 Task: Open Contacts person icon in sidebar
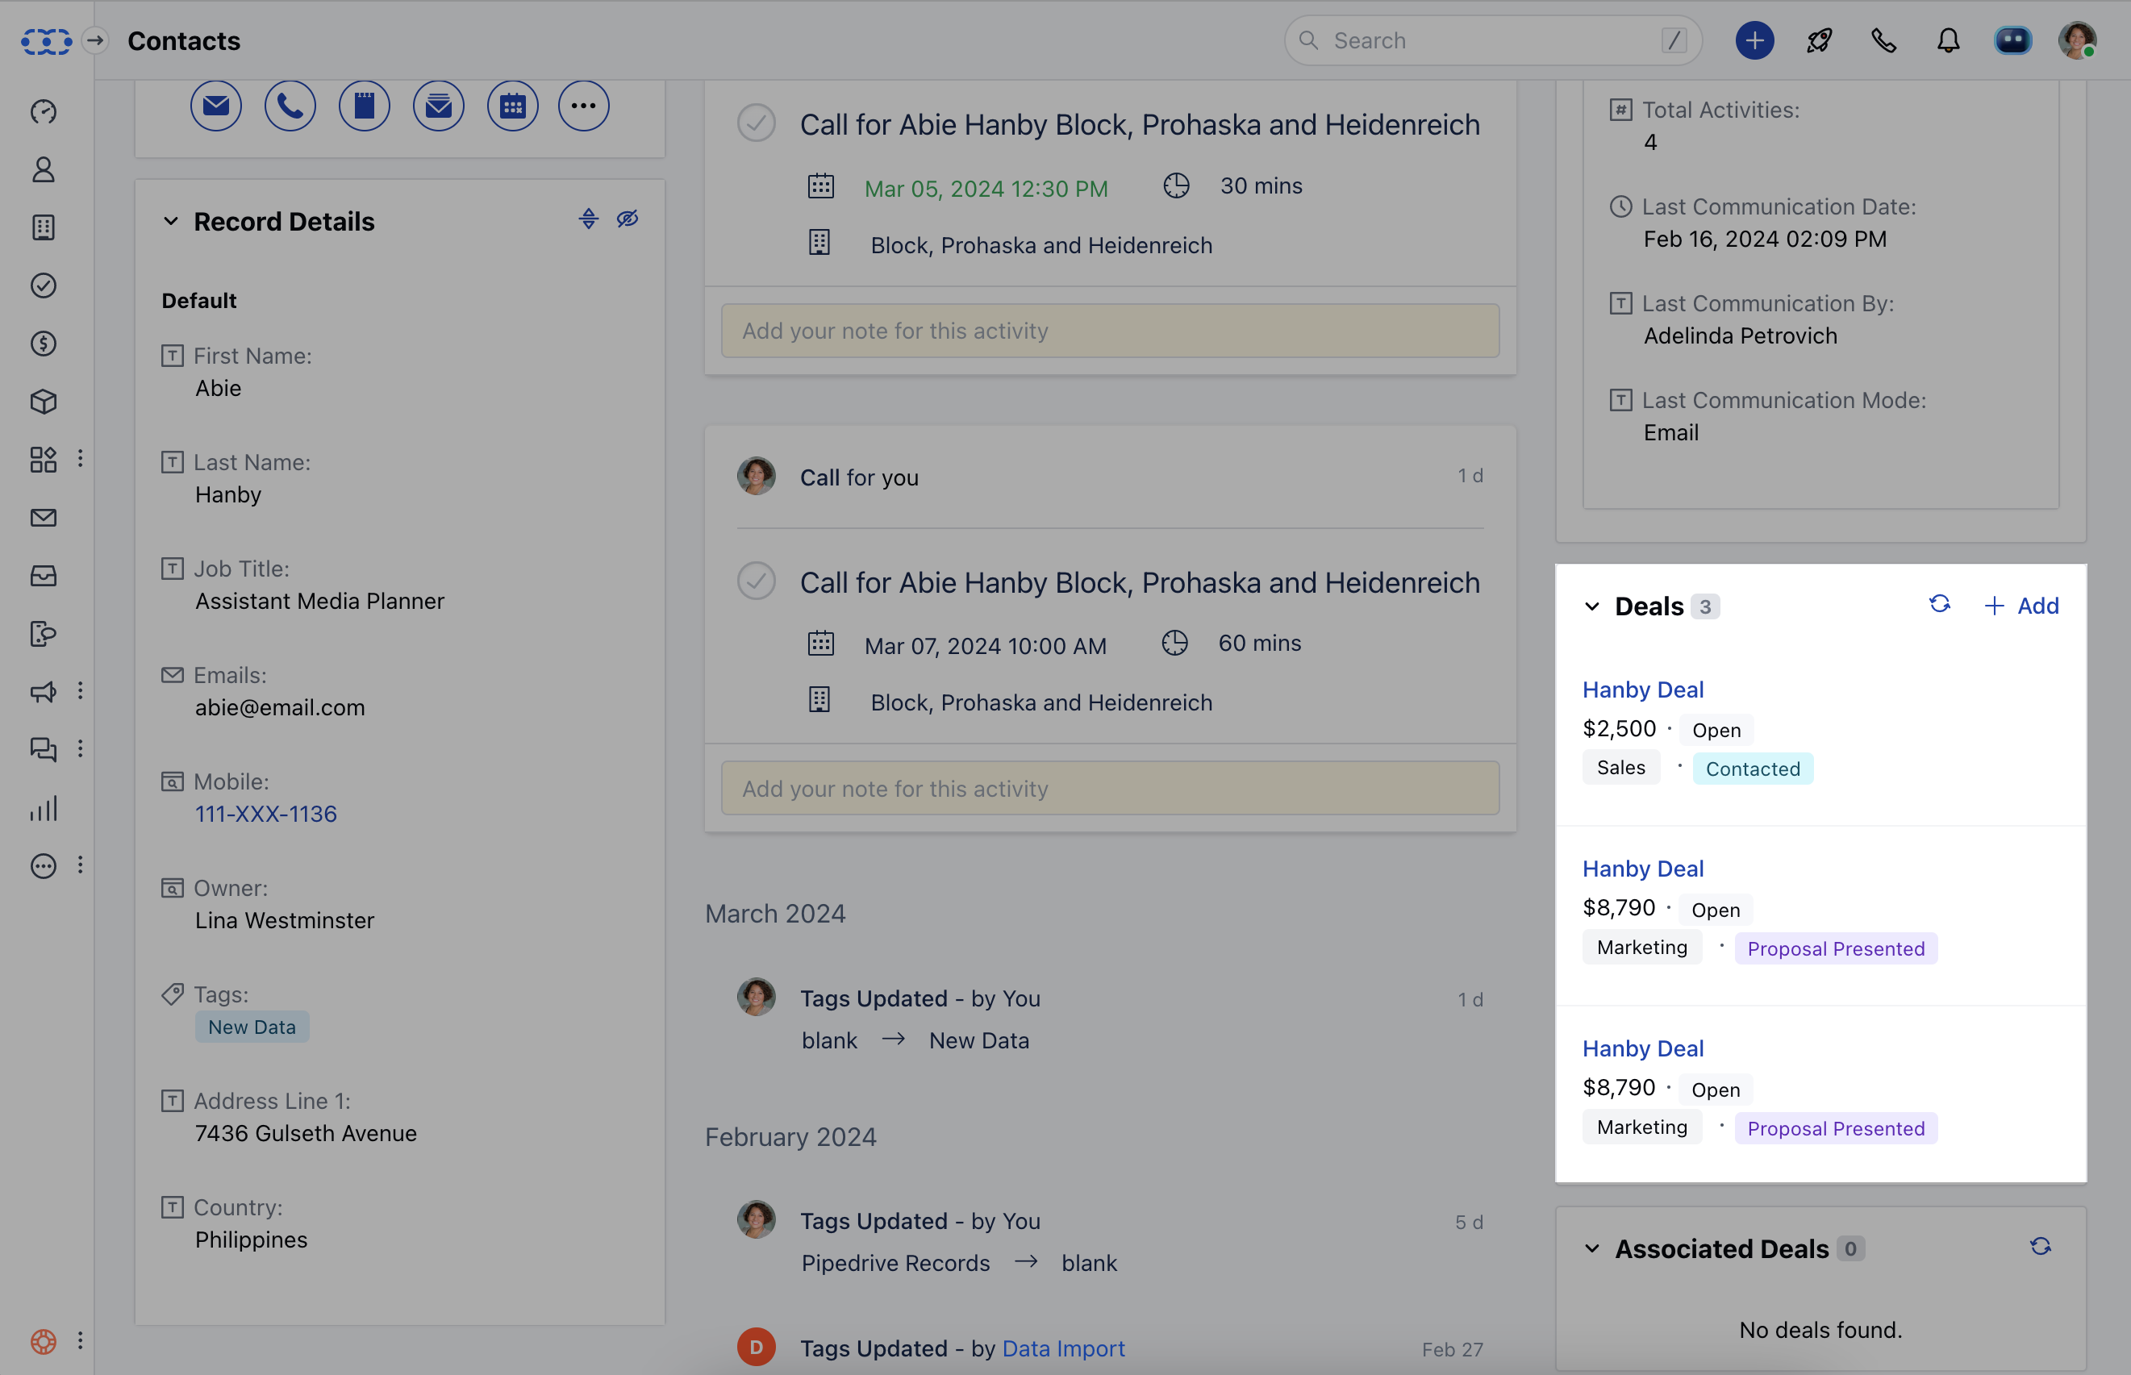[x=43, y=169]
